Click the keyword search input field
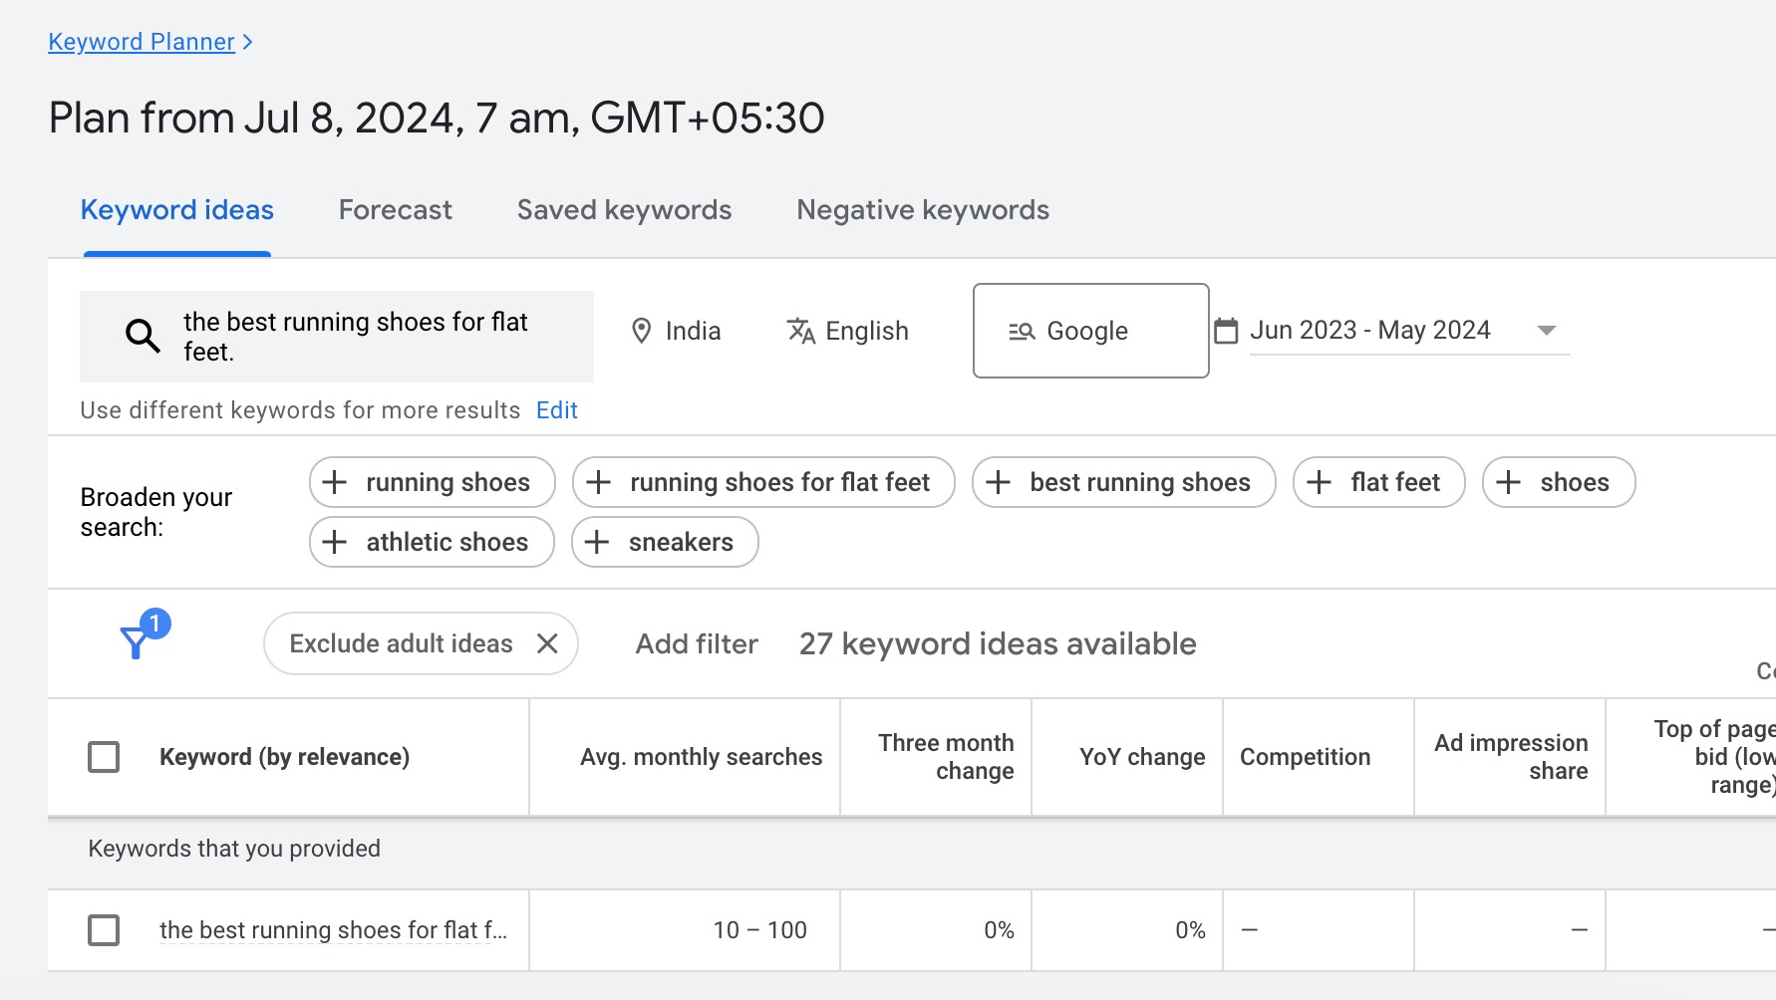Viewport: 1776px width, 1000px height. (337, 337)
